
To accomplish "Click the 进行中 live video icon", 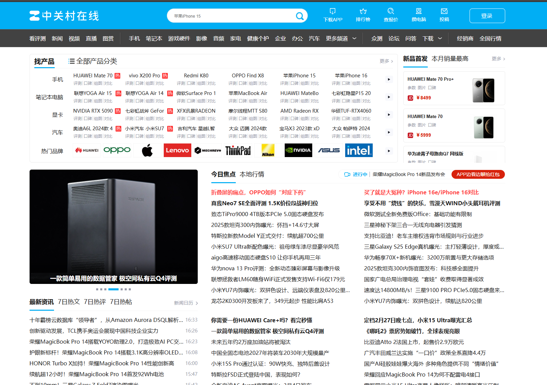I will point(347,174).
